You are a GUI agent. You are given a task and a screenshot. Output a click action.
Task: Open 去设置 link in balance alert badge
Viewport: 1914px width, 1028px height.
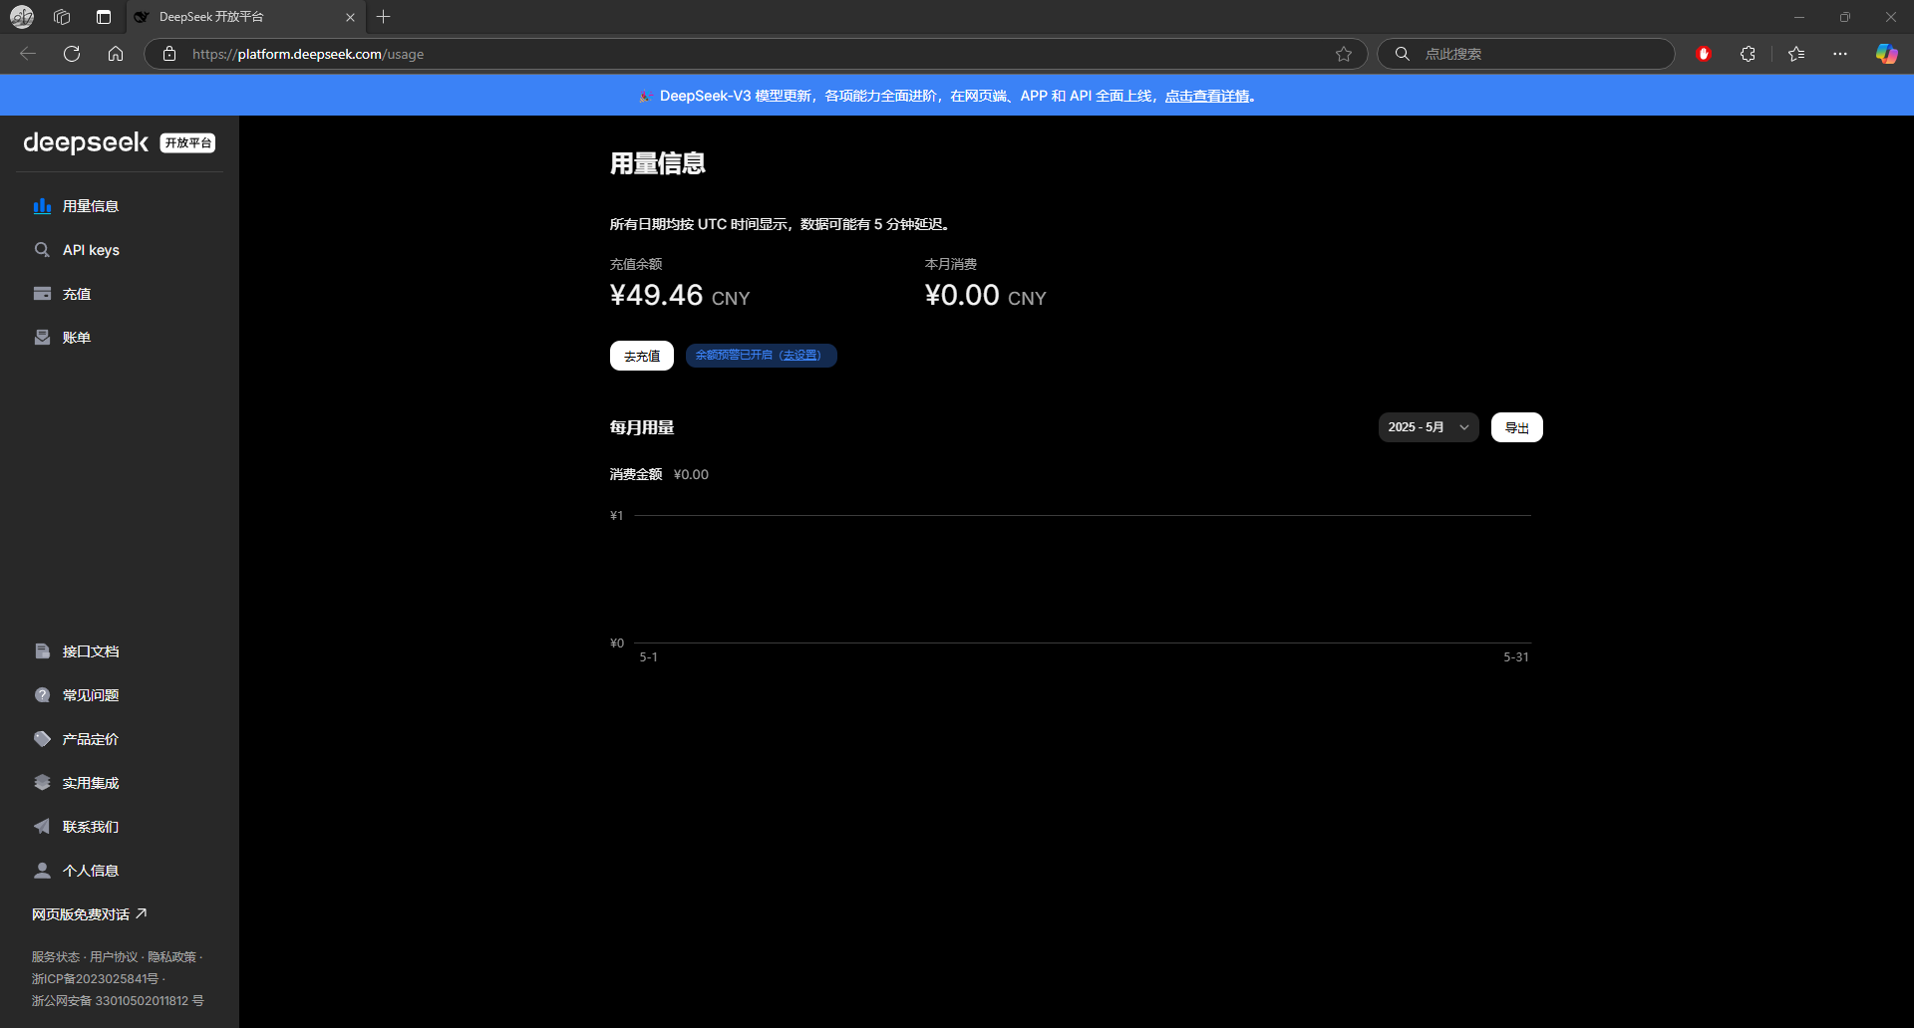point(800,356)
